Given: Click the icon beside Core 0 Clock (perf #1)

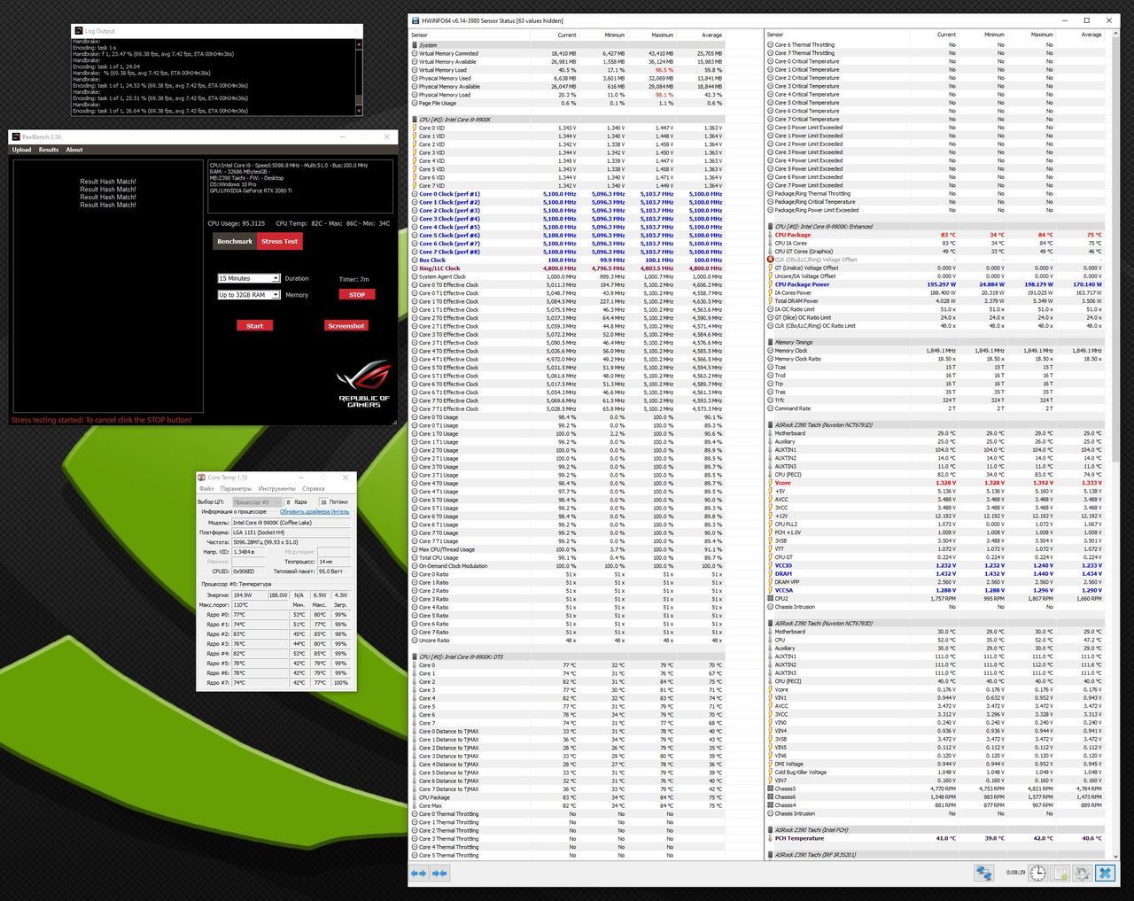Looking at the screenshot, I should point(415,194).
